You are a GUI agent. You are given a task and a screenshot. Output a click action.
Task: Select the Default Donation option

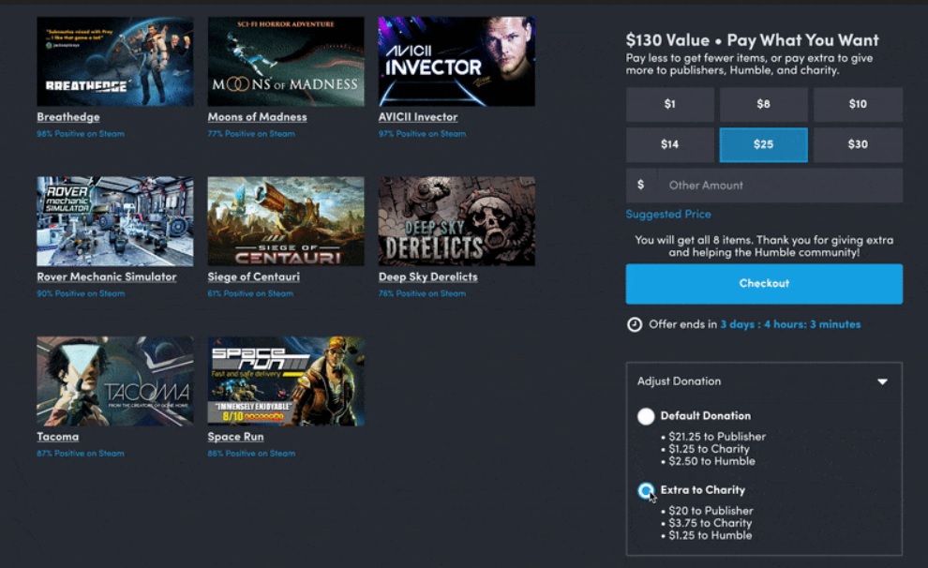click(x=645, y=415)
